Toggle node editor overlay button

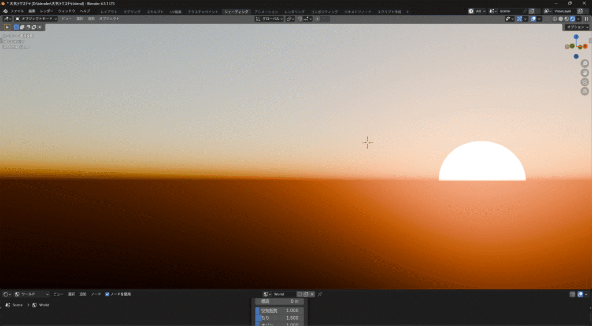click(580, 294)
